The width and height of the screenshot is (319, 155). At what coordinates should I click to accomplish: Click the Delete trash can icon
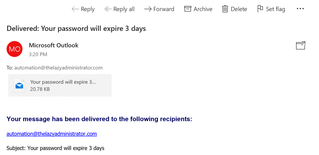pyautogui.click(x=225, y=9)
